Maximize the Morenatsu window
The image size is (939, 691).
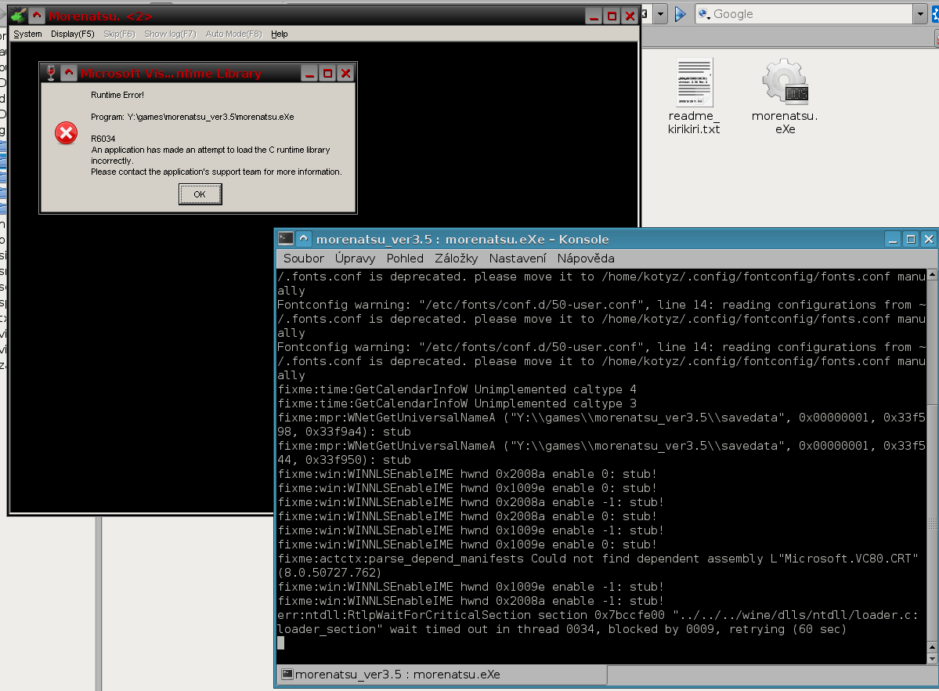pyautogui.click(x=612, y=16)
